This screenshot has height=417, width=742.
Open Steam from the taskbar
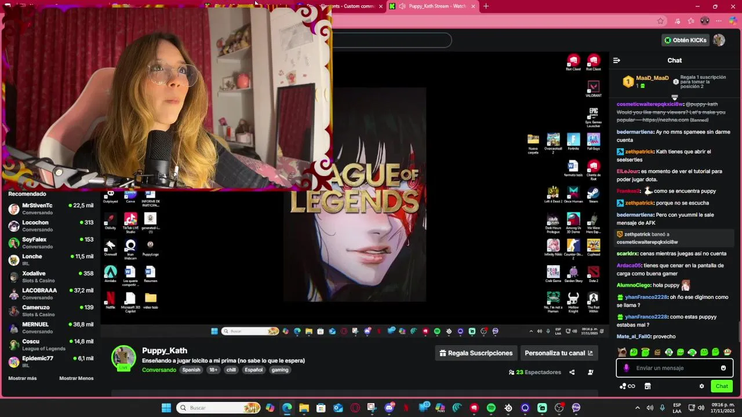pos(508,408)
